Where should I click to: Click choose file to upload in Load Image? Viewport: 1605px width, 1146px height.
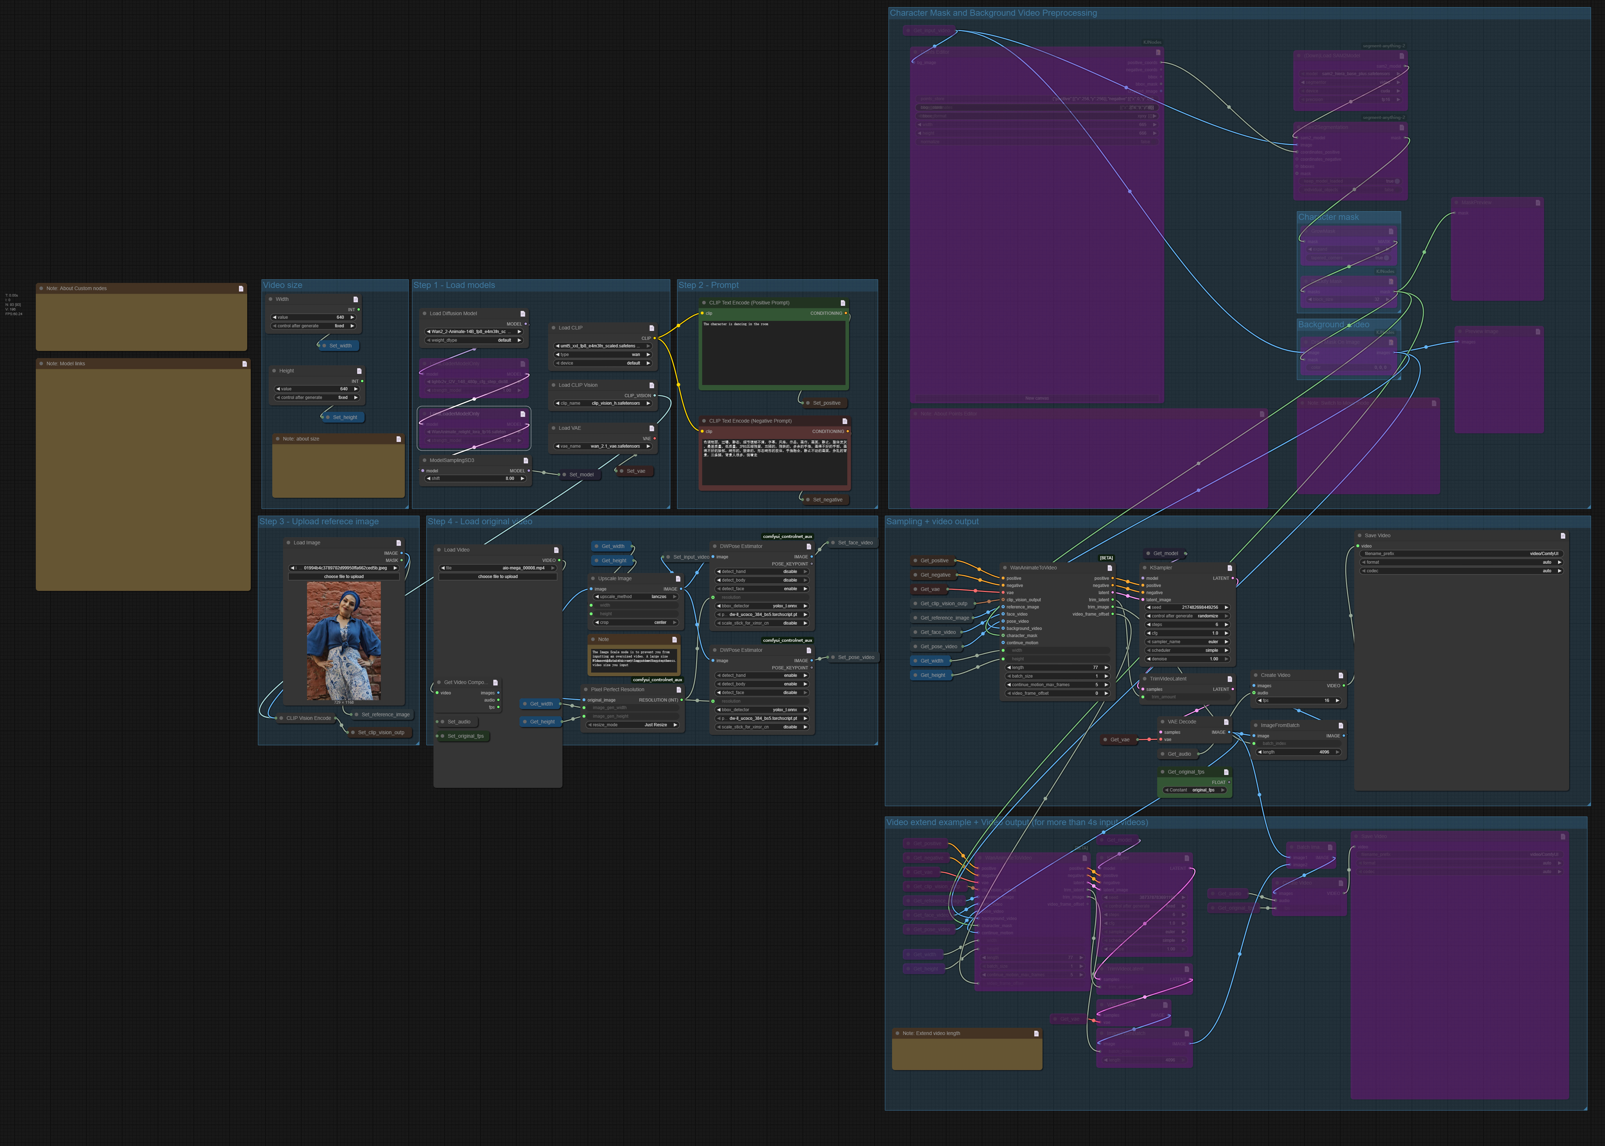[x=344, y=577]
